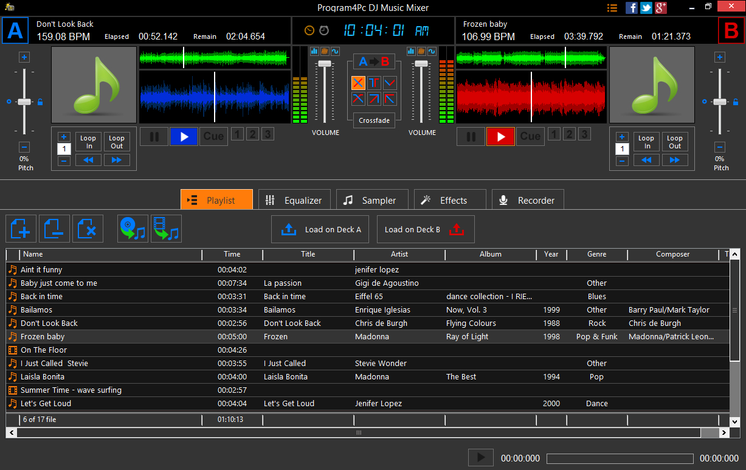Show Deck A sine wave view

point(336,52)
